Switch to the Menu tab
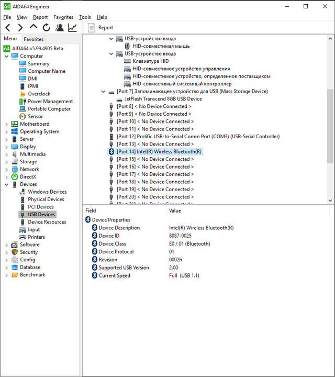 click(x=10, y=38)
